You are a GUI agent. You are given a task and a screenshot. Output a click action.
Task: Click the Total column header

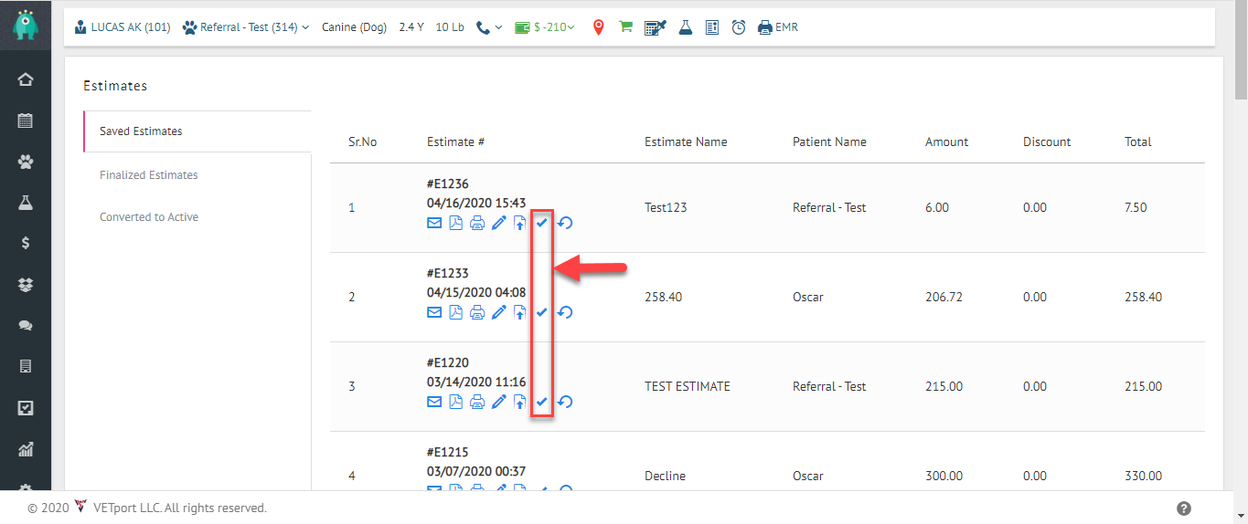pos(1138,141)
